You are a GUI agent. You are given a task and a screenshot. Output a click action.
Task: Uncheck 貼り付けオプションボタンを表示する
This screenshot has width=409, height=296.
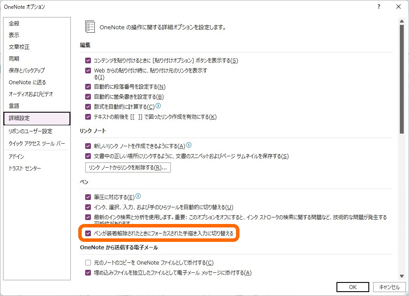pyautogui.click(x=87, y=61)
